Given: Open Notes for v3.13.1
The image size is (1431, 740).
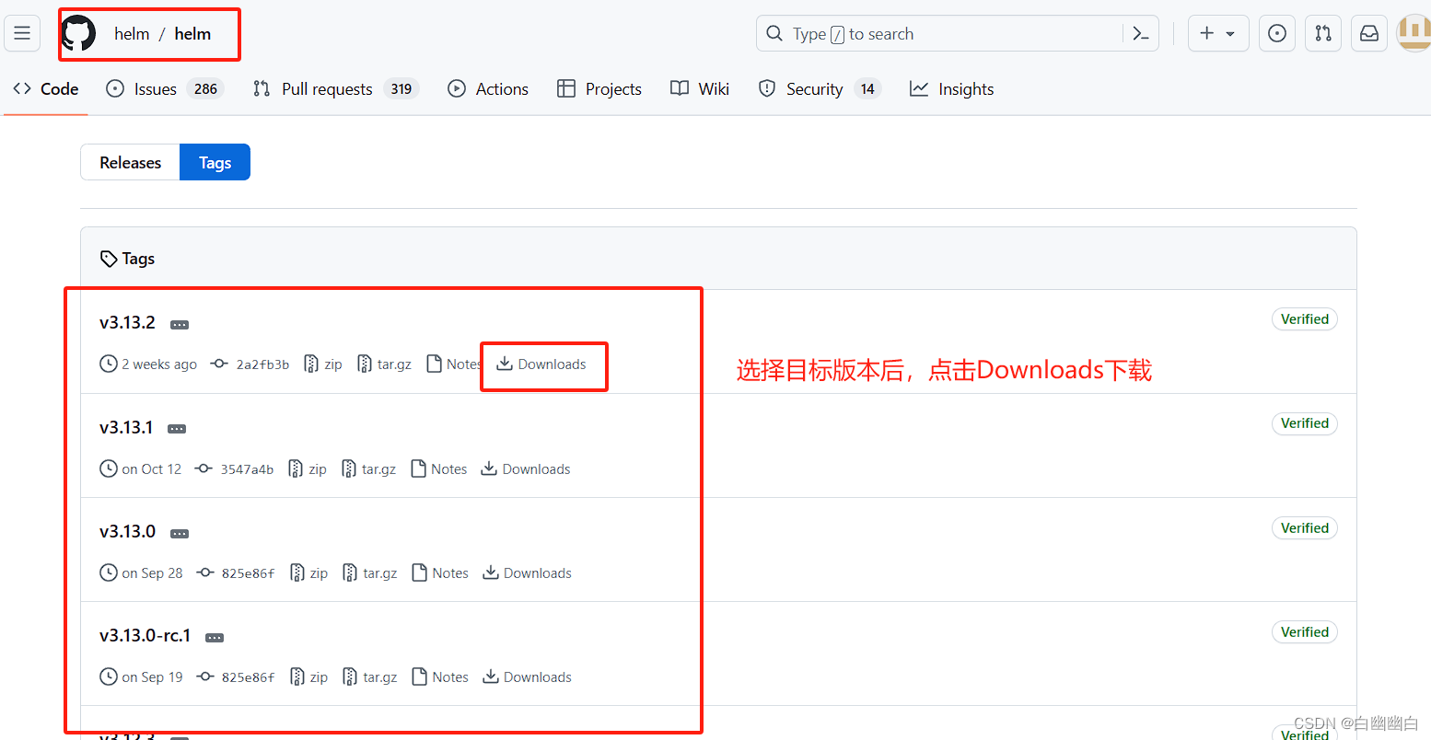Looking at the screenshot, I should (439, 469).
